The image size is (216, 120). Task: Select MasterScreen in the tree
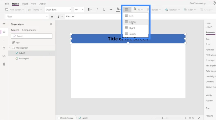click(x=22, y=48)
